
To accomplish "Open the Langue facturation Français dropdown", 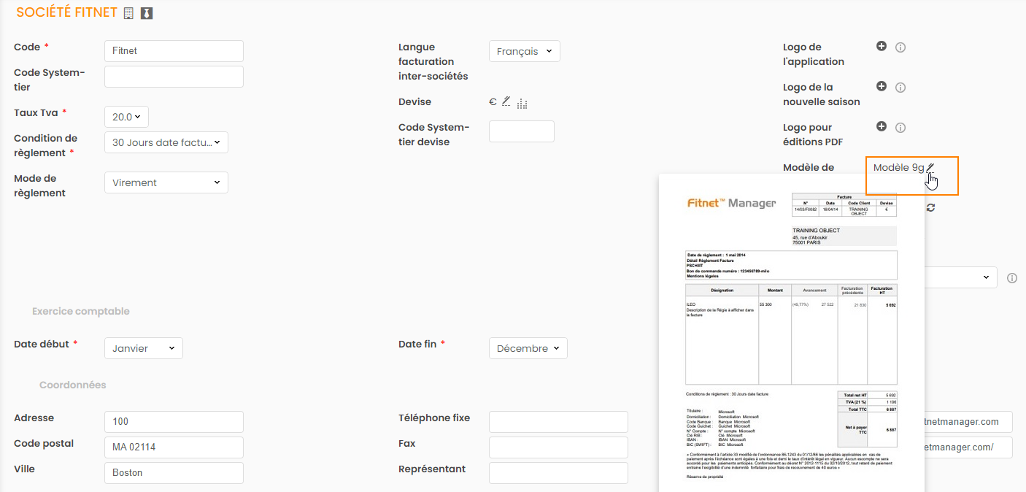I will [524, 51].
